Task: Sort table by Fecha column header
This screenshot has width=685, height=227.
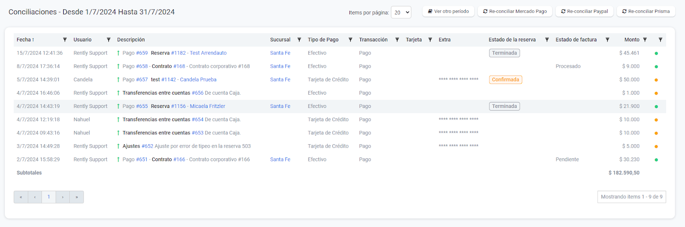Action: 24,40
